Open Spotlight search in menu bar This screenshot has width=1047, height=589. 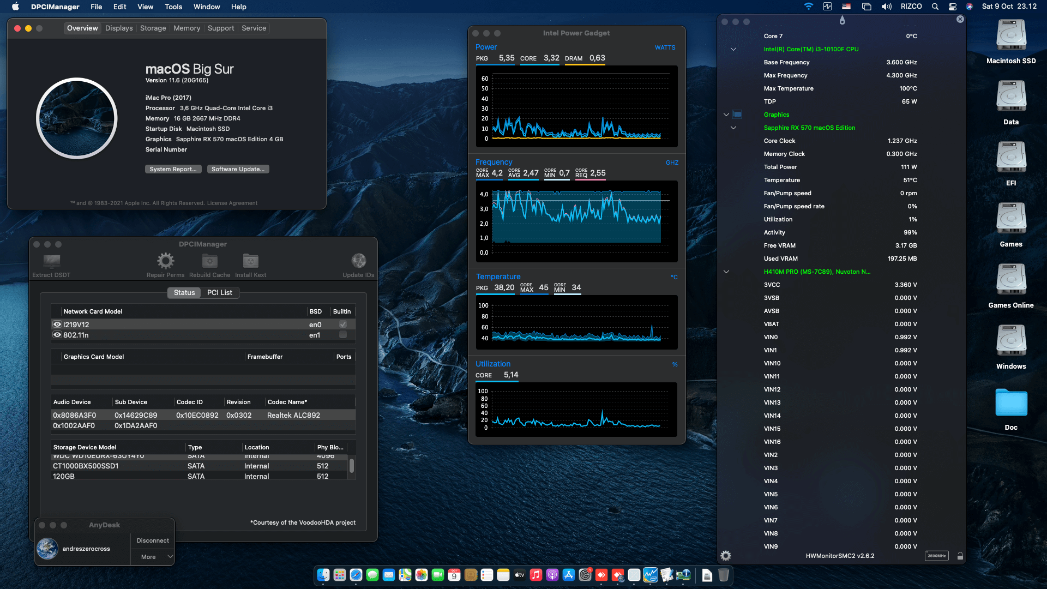935,7
